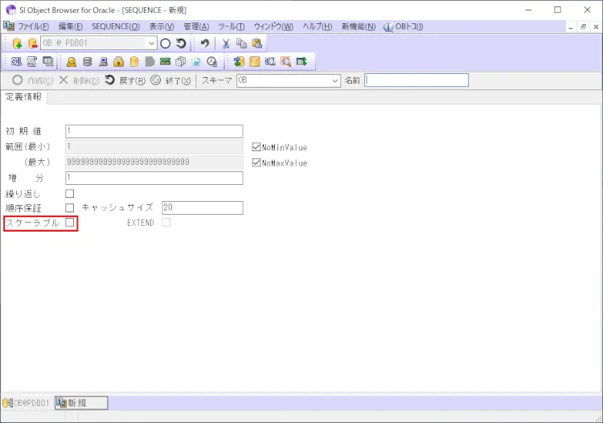Expand the OB @ PDB01 connection dropdown
The width and height of the screenshot is (603, 423).
click(151, 43)
